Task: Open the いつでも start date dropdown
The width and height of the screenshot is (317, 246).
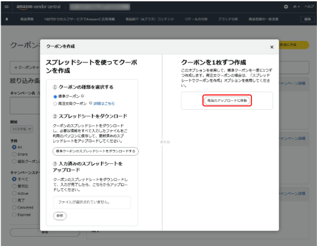Action: [x=22, y=129]
